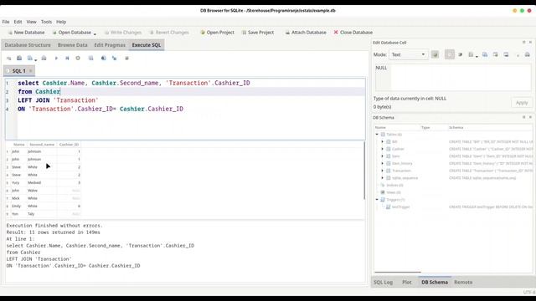536x301 pixels.
Task: Click icon right of word wrap toggle
Action: tap(461, 54)
